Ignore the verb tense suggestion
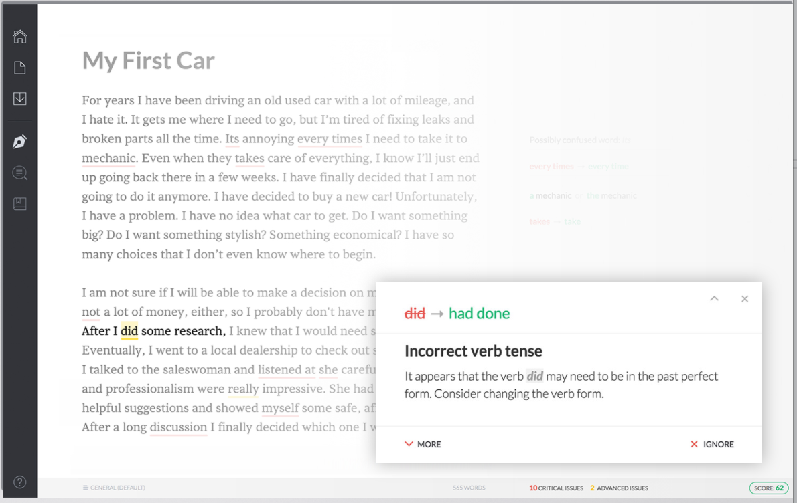The width and height of the screenshot is (797, 503). tap(712, 444)
